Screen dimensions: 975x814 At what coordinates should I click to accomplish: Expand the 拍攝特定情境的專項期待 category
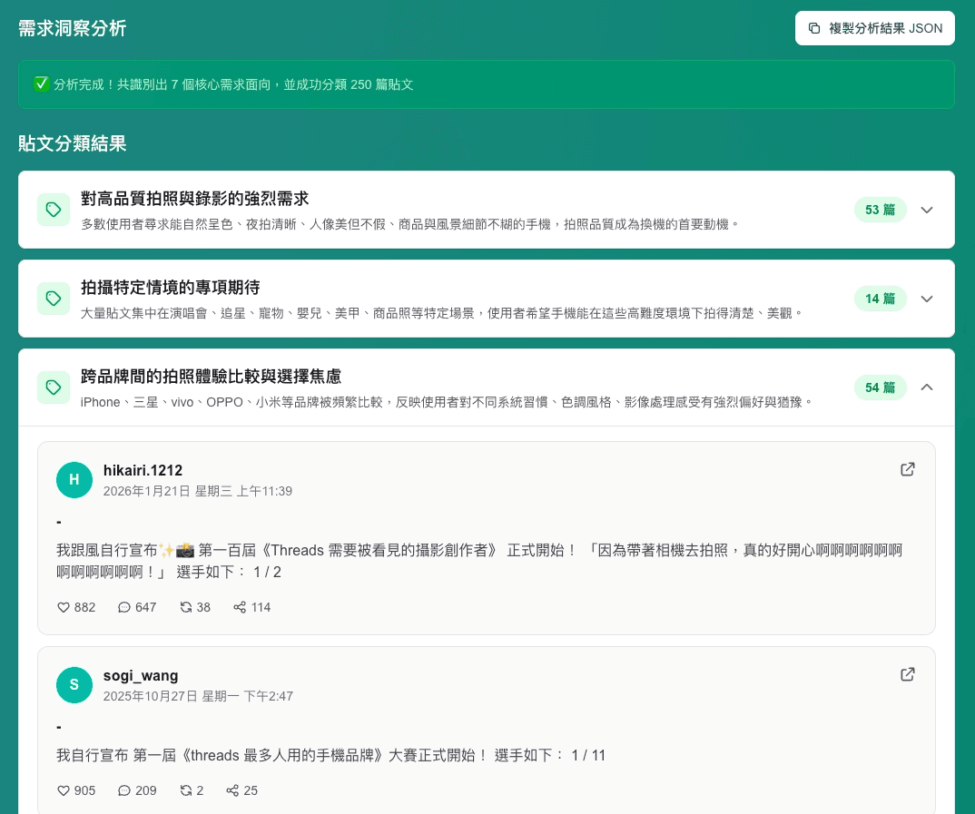[x=927, y=299]
